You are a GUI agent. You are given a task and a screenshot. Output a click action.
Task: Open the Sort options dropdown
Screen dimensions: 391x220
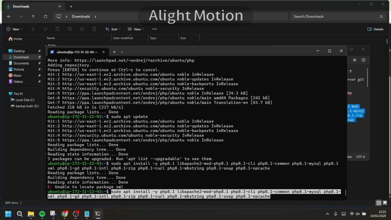113,29
